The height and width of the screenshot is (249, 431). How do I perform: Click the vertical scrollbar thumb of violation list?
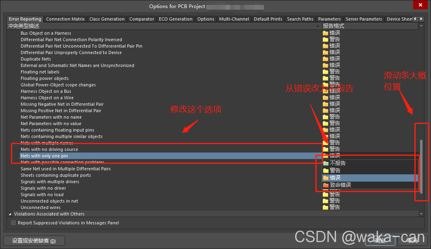tap(421, 165)
